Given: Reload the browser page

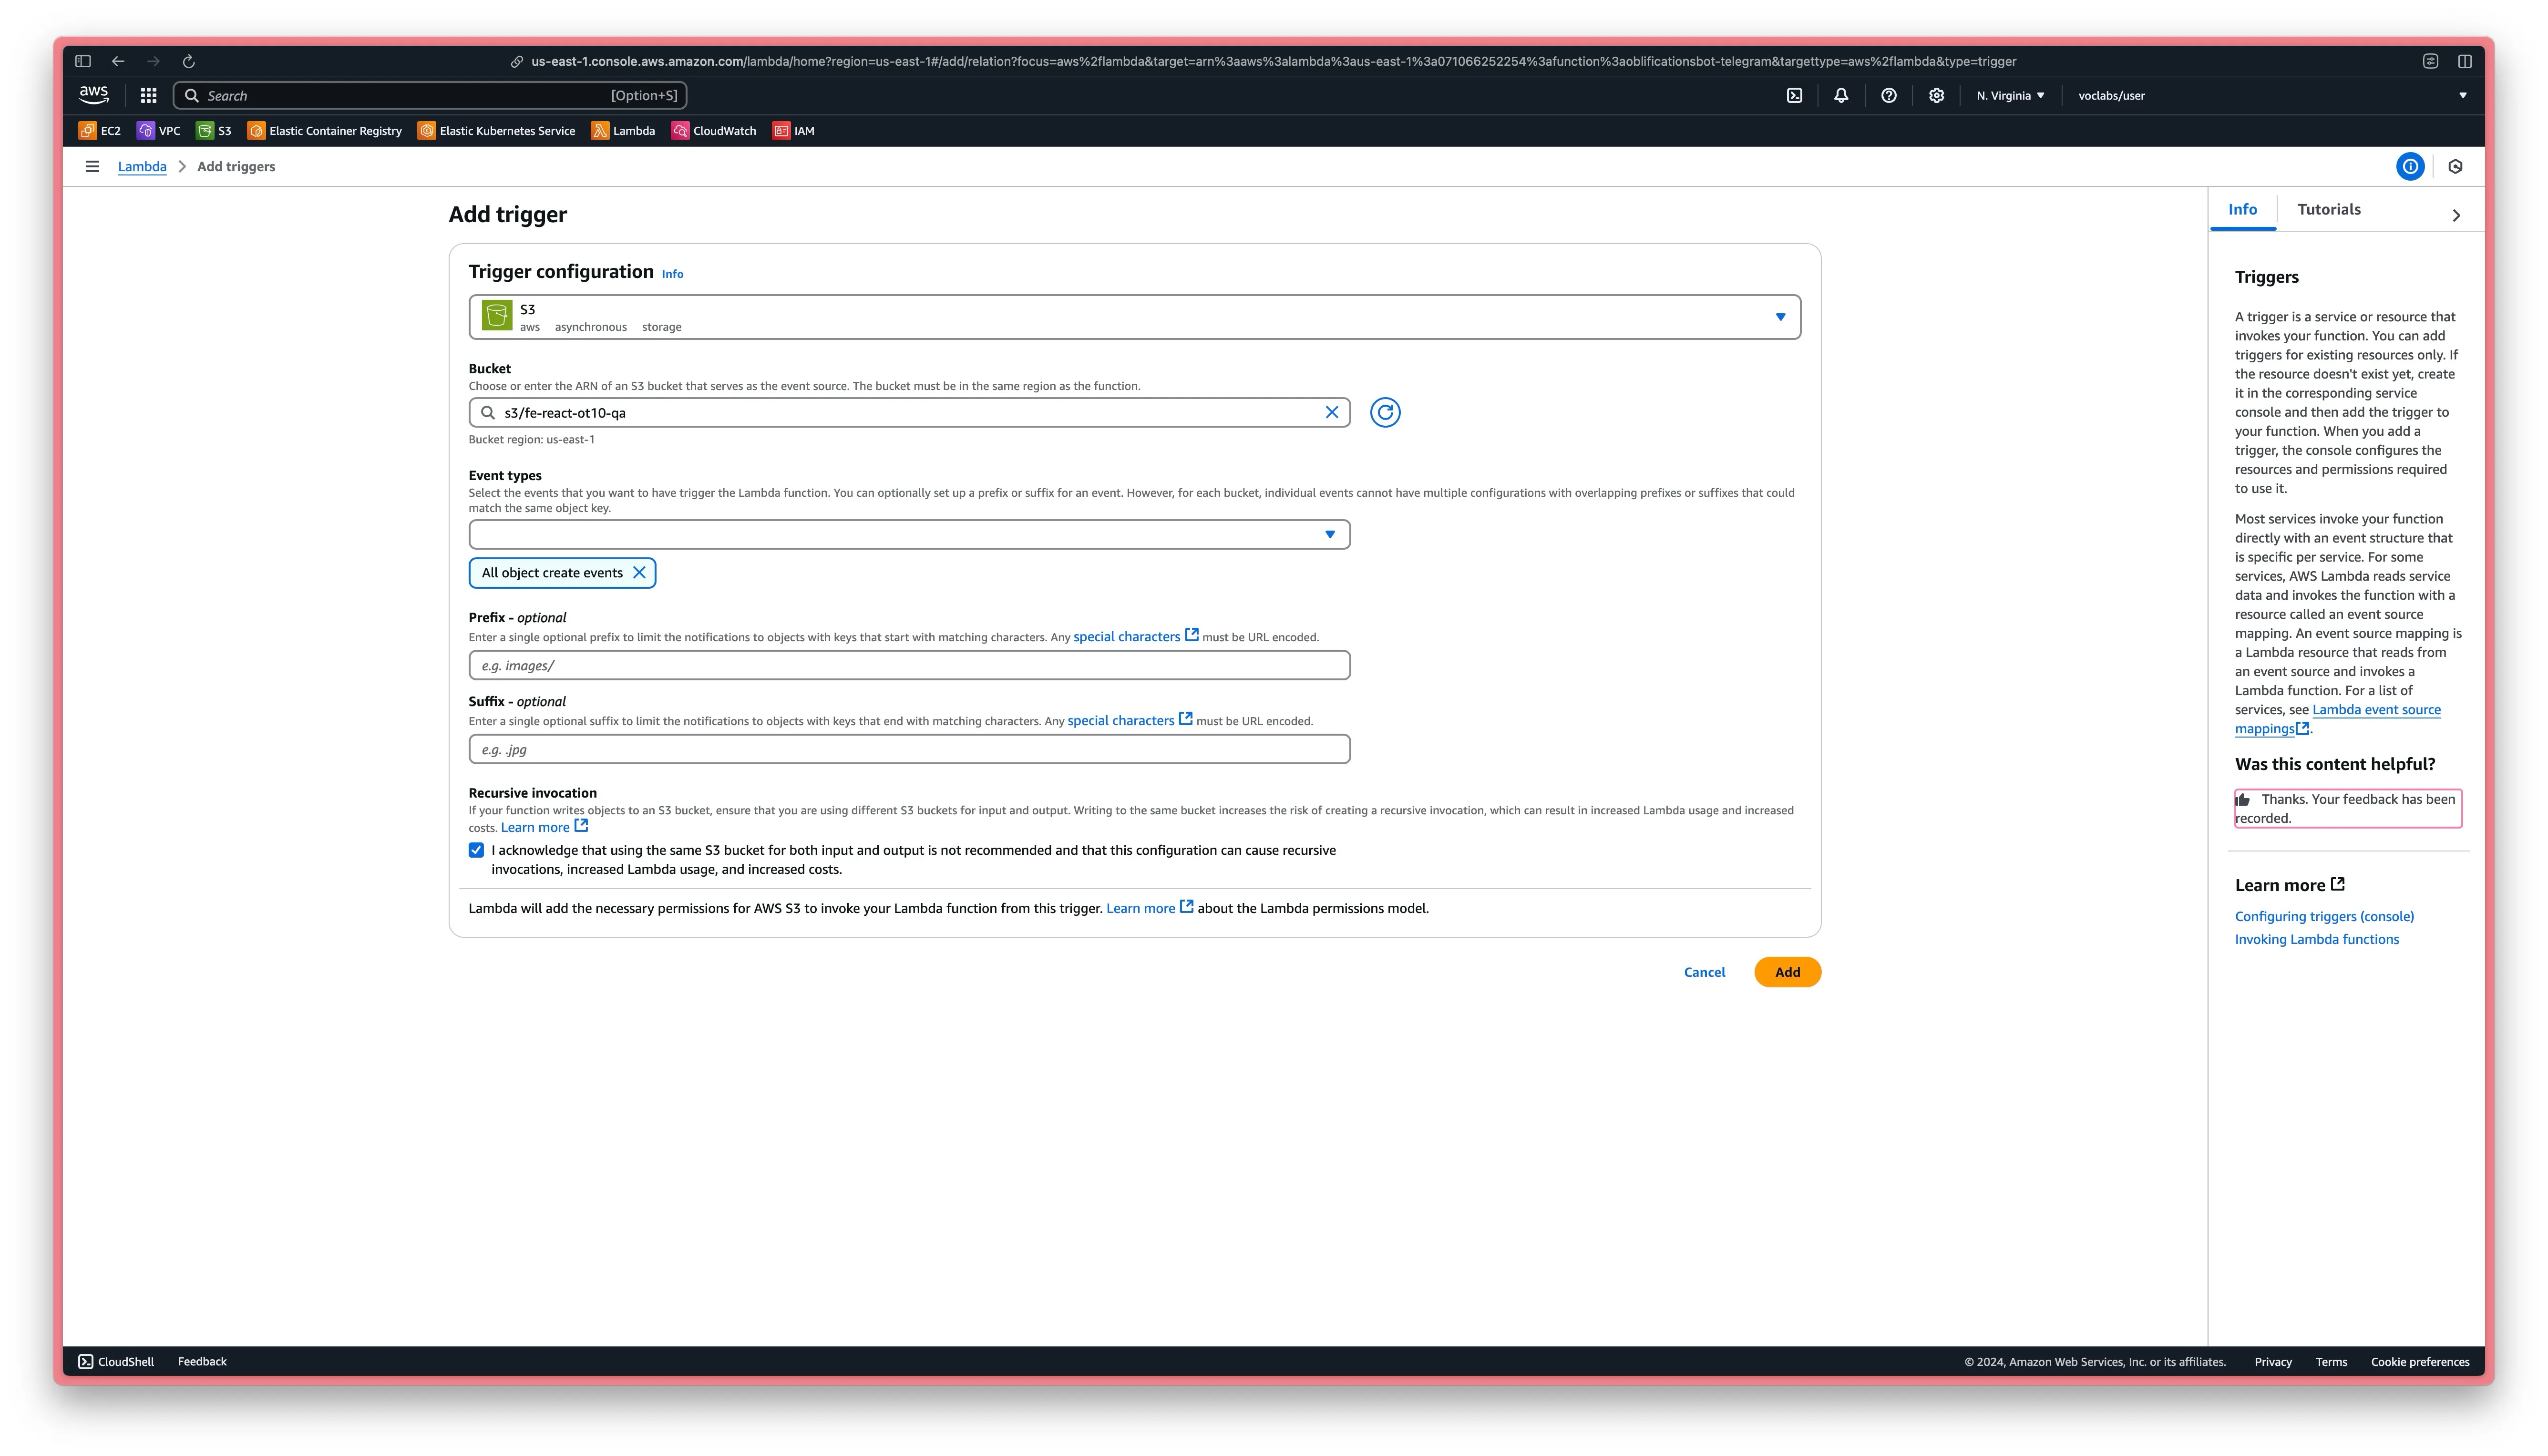Looking at the screenshot, I should click(188, 61).
